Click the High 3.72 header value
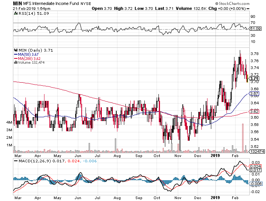The image size is (266, 201). 123,8
